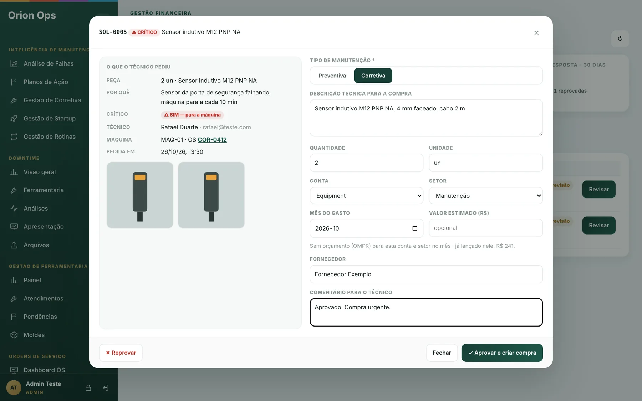
Task: Click the Visão geral chart icon
Action: coord(14,172)
